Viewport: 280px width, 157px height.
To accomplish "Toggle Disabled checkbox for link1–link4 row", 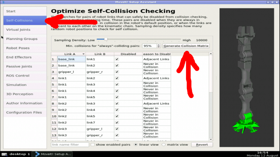I will 117,91.
